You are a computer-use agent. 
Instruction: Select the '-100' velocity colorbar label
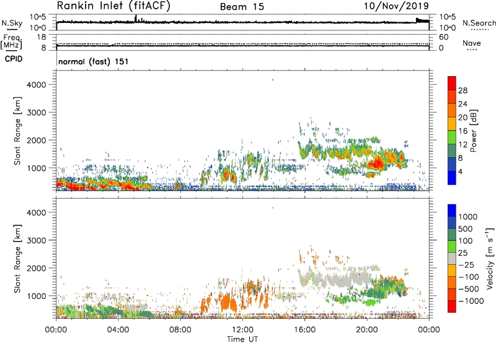(468, 277)
